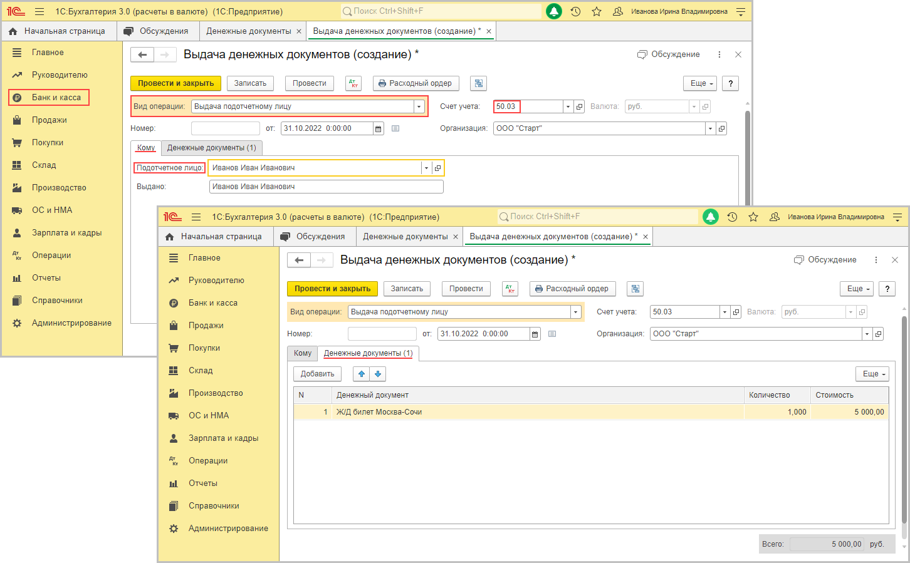
Task: Go to Руководителю section in back window
Action: (x=60, y=75)
